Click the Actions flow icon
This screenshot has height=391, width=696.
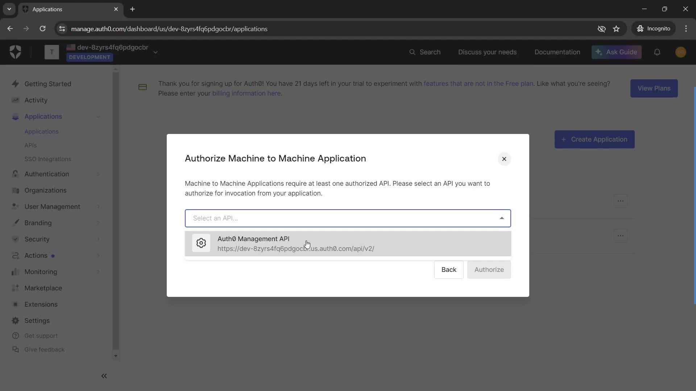click(x=15, y=255)
